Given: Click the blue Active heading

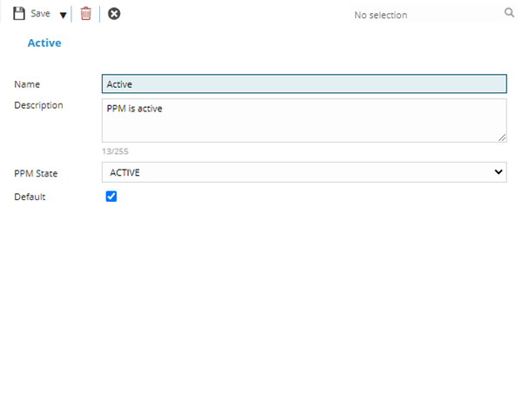Looking at the screenshot, I should [44, 43].
